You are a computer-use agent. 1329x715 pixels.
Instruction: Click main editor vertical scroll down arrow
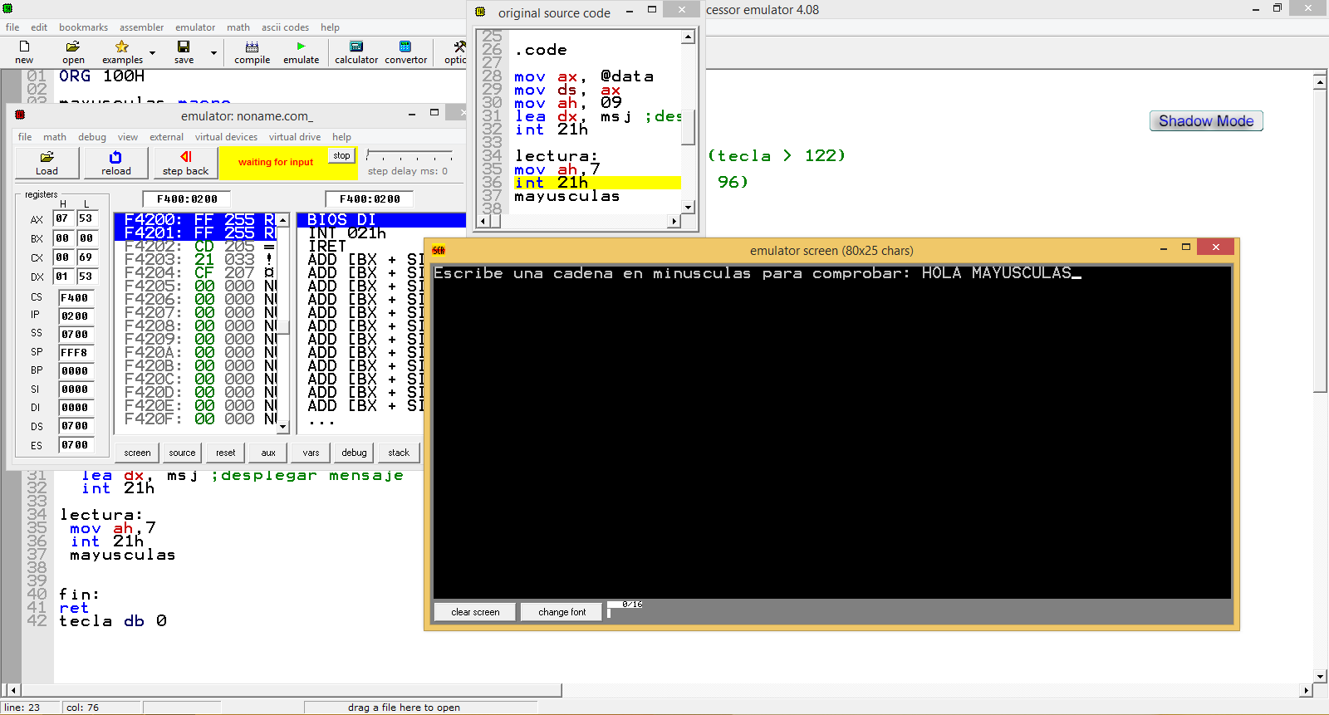click(x=1321, y=676)
